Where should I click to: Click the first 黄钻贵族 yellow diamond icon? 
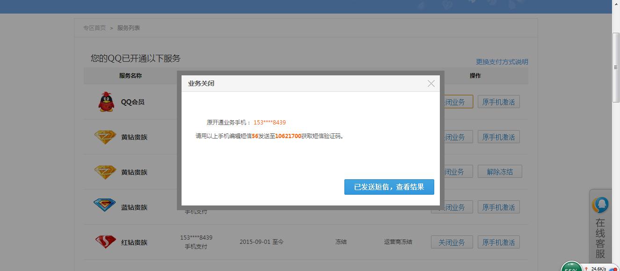coord(105,137)
